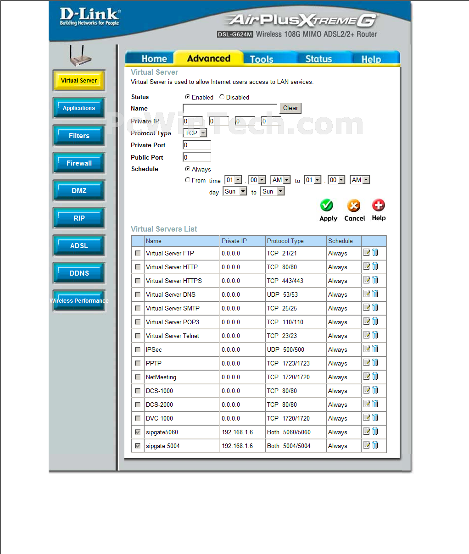Uncheck the sipgate5060 checkbox
Screen dimensions: 469x554
pyautogui.click(x=138, y=432)
